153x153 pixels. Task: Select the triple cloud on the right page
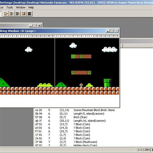pos(109,49)
